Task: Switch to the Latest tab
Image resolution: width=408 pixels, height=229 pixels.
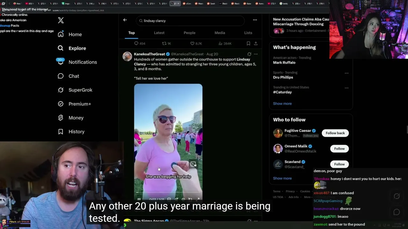Action: 159,33
